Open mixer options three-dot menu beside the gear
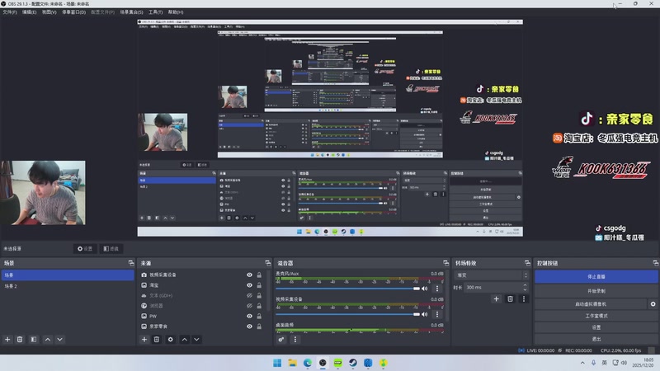660x371 pixels. (295, 340)
